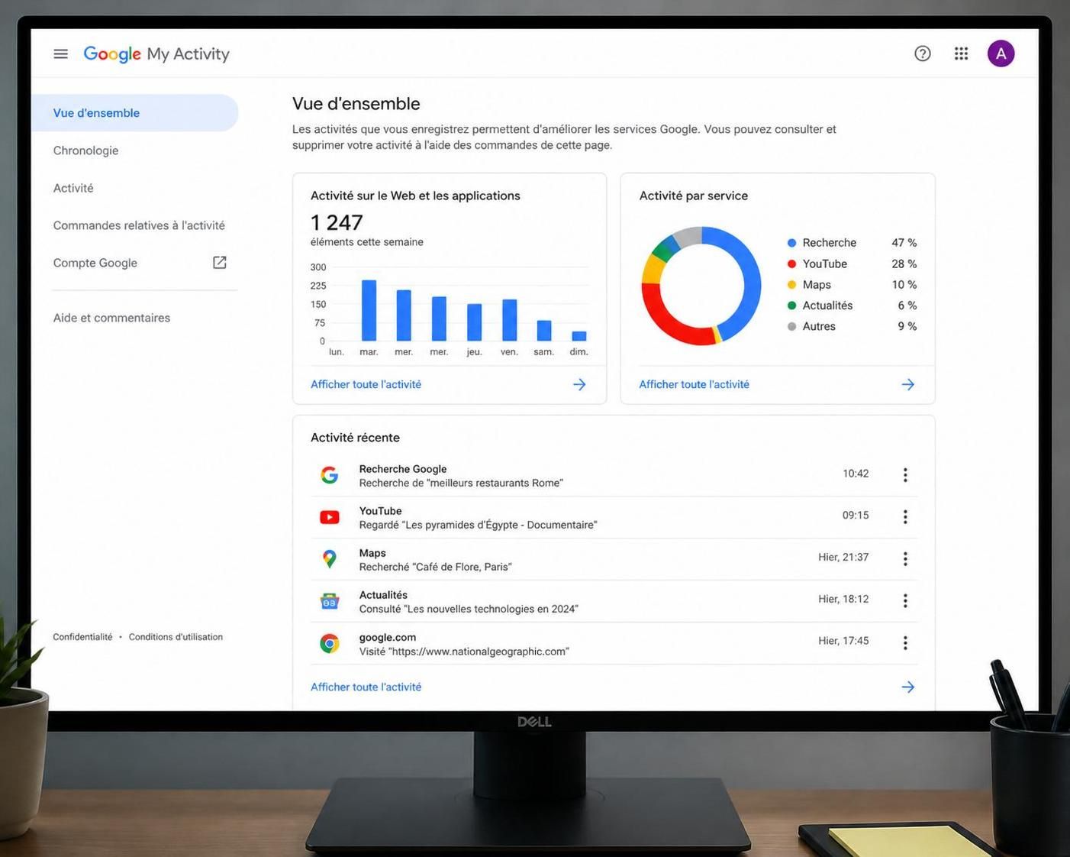Click the Vue d'ensemble page heading

[x=356, y=104]
